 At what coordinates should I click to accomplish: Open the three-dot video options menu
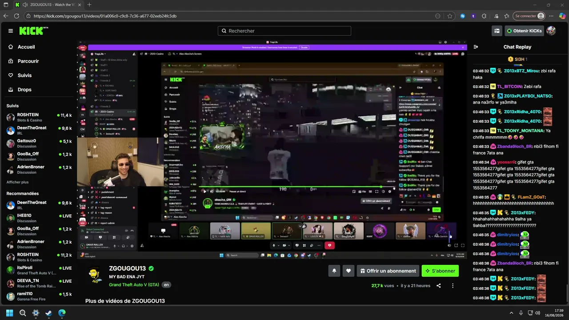tap(453, 286)
